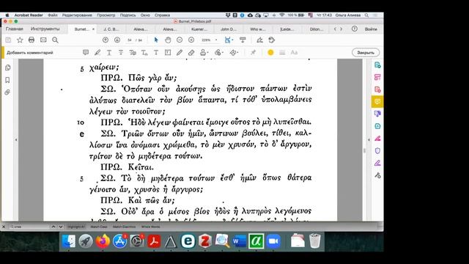469x264 pixels.
Task: Switch to the Инструменты tab
Action: click(x=45, y=29)
